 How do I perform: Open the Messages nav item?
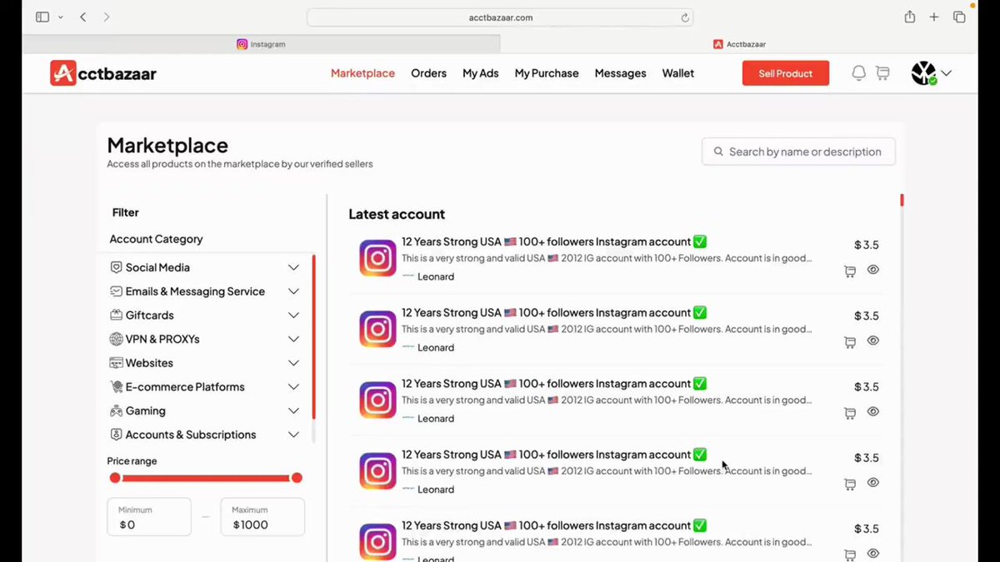[620, 73]
